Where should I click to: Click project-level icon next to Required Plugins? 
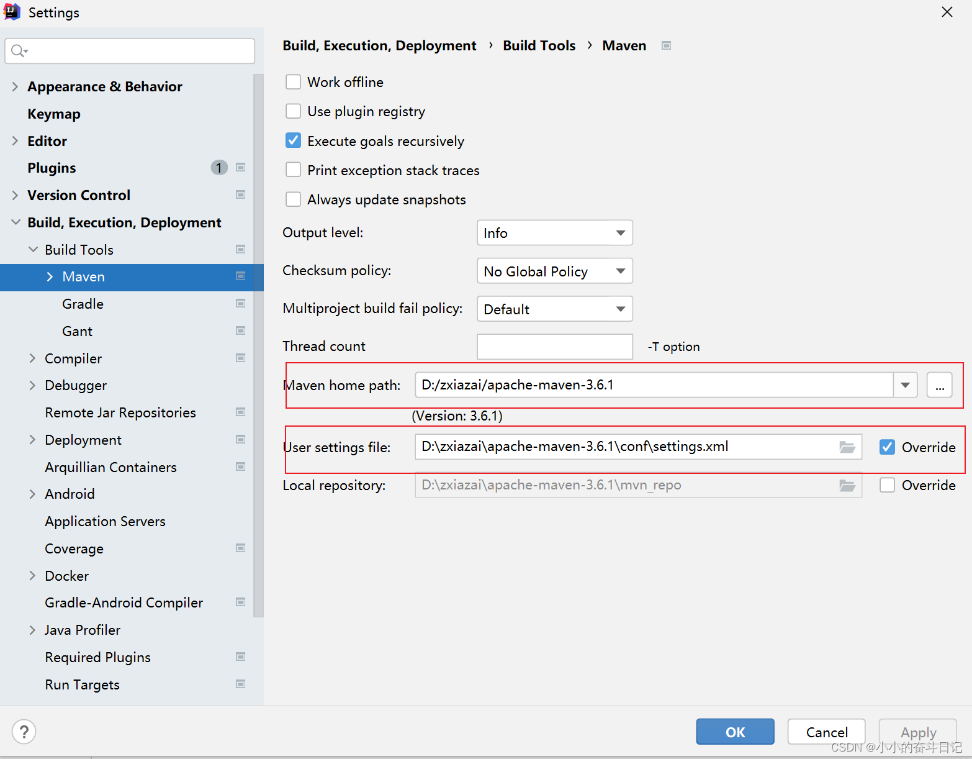241,657
